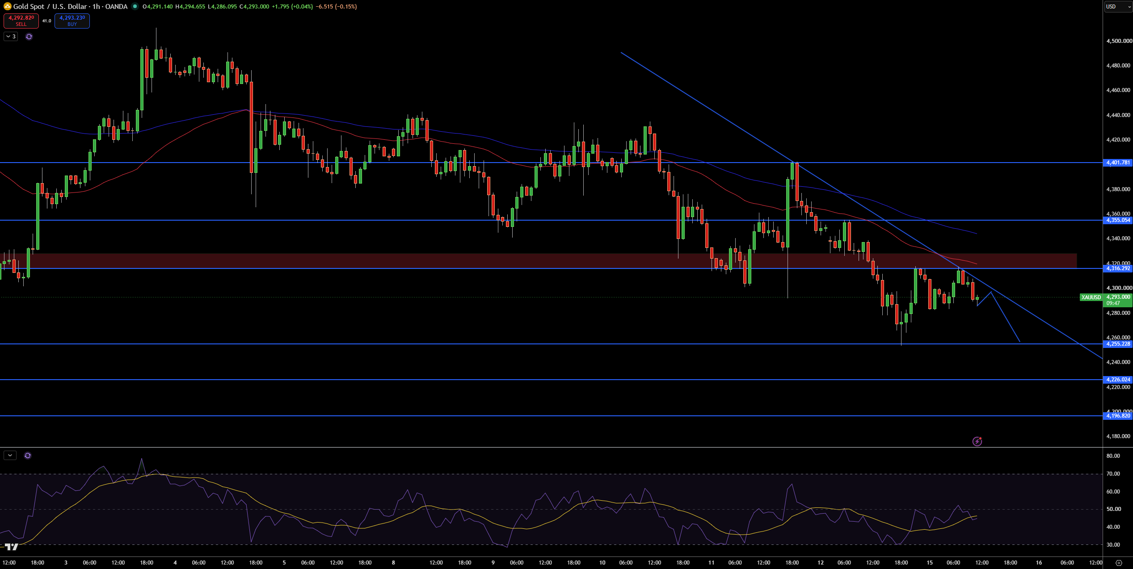Select the 4,226.024 price line label
Screen dimensions: 1133x569
pos(1118,380)
